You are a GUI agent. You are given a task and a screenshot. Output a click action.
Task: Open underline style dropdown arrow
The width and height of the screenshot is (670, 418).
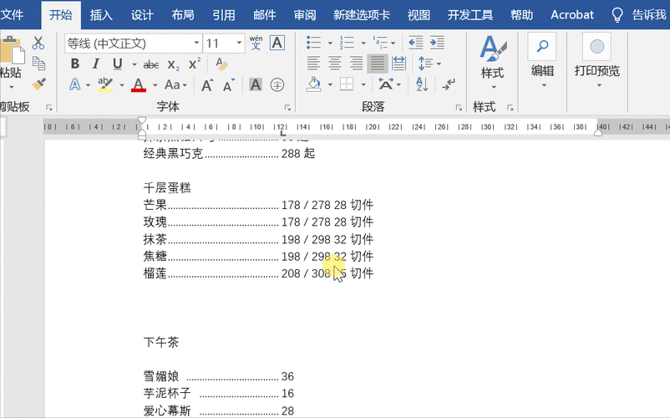(x=135, y=64)
